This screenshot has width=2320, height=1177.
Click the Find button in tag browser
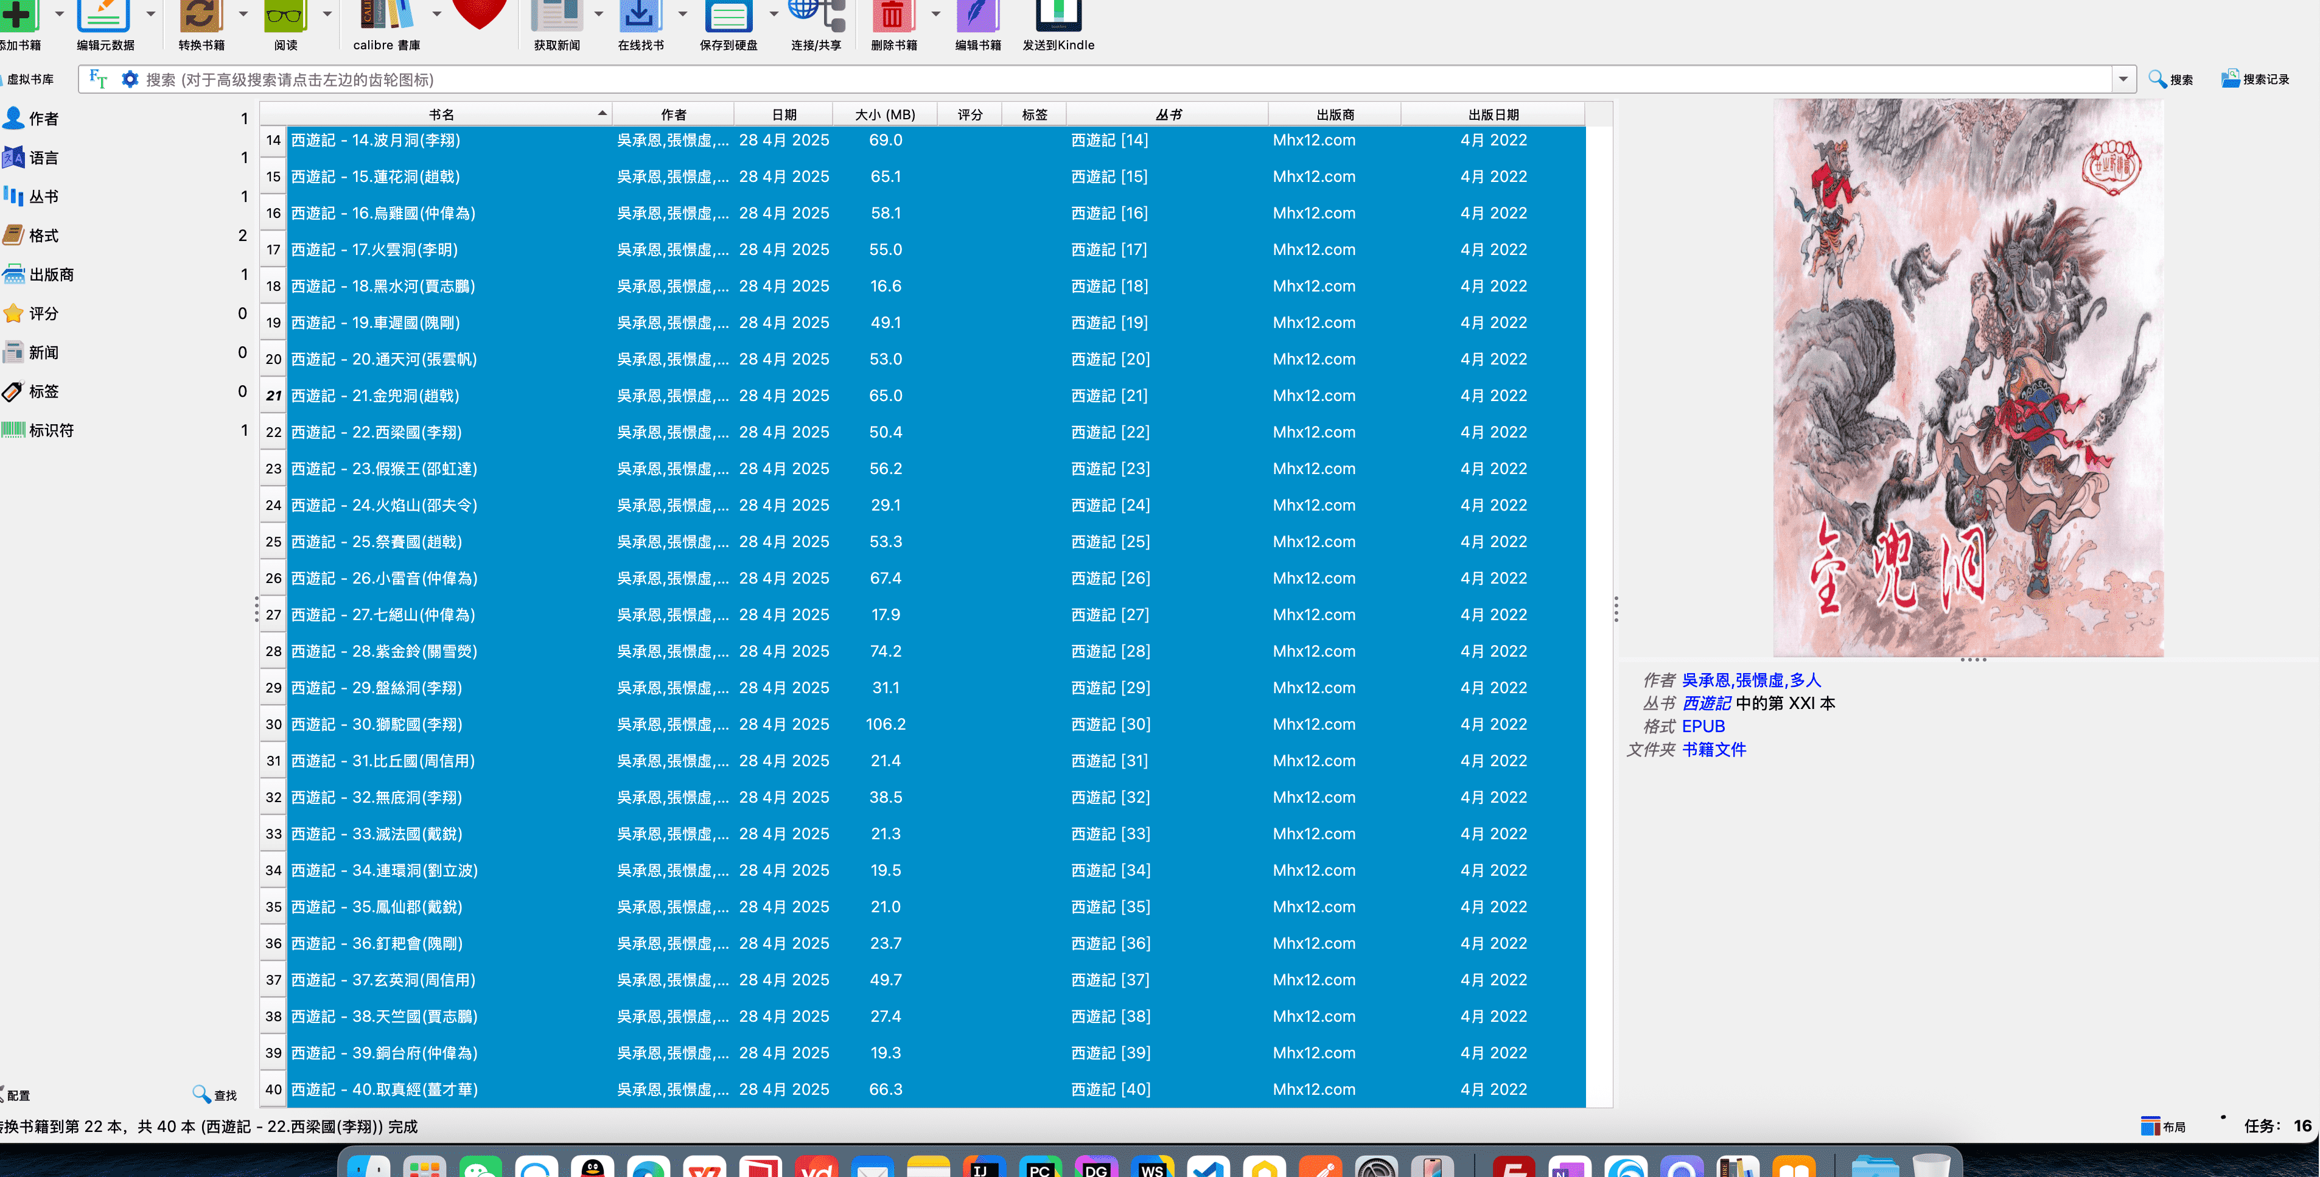[x=214, y=1095]
